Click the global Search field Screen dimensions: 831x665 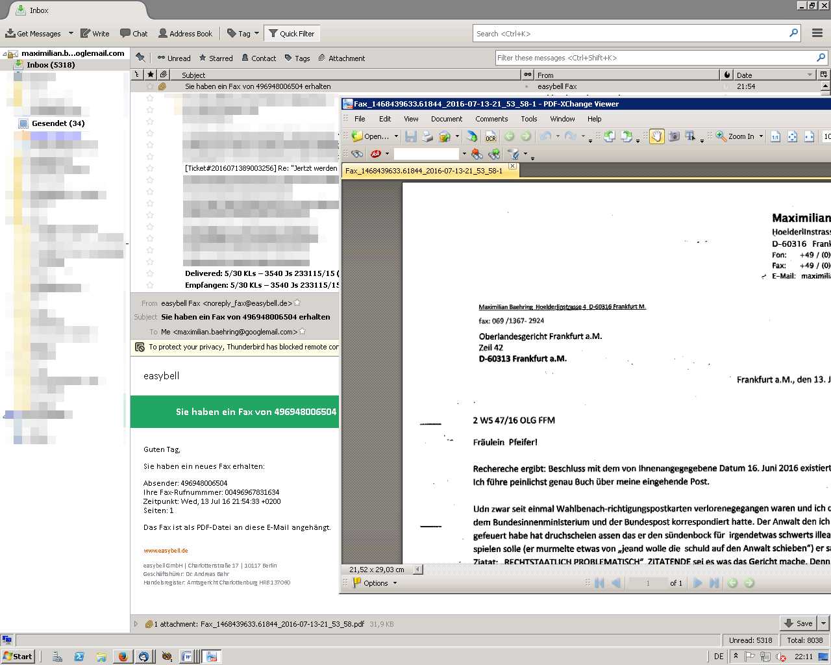click(x=630, y=34)
